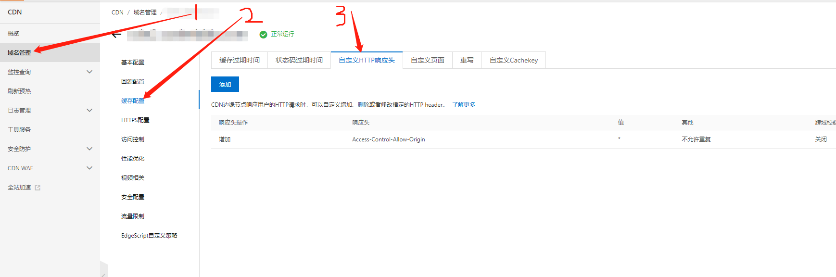Click the 关闭 cell in the table row

821,139
